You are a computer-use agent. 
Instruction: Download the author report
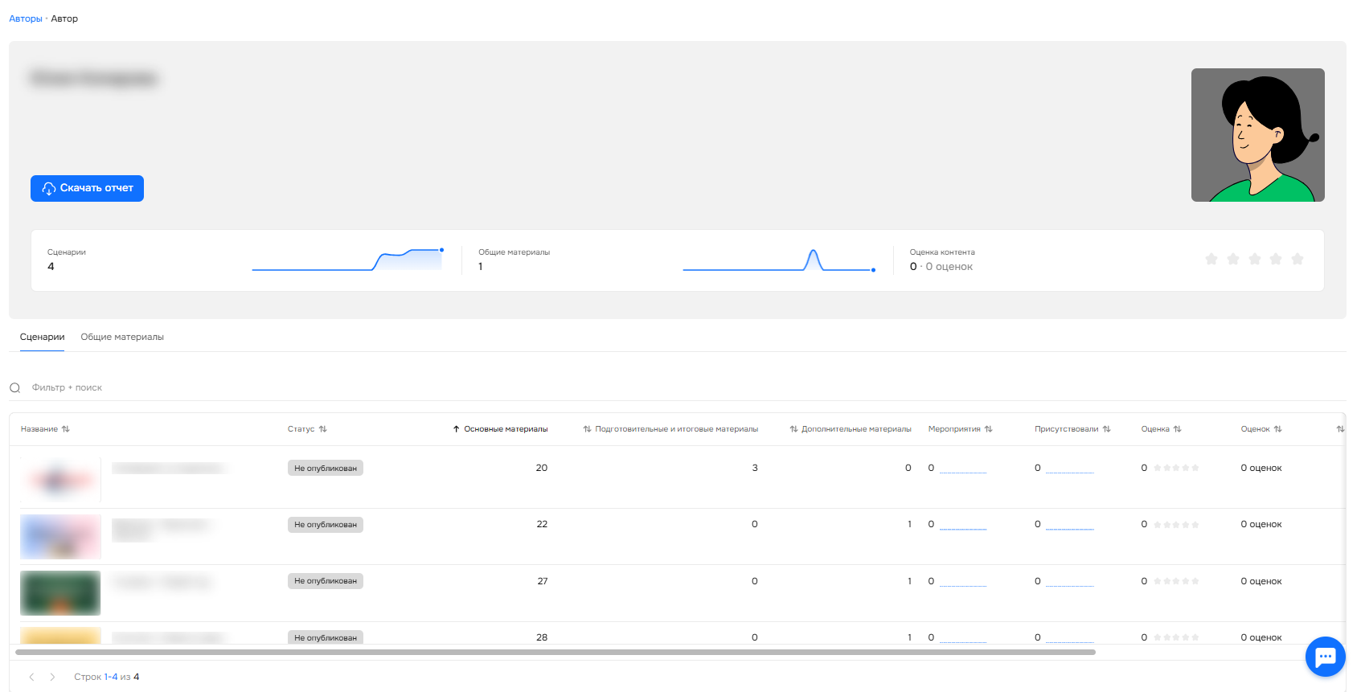click(x=87, y=188)
